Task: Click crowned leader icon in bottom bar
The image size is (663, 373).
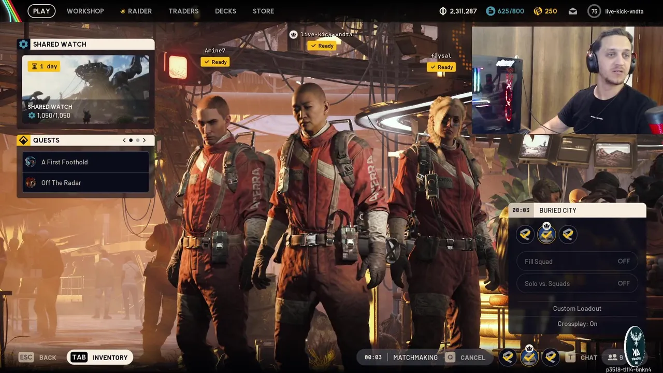Action: coord(529,356)
